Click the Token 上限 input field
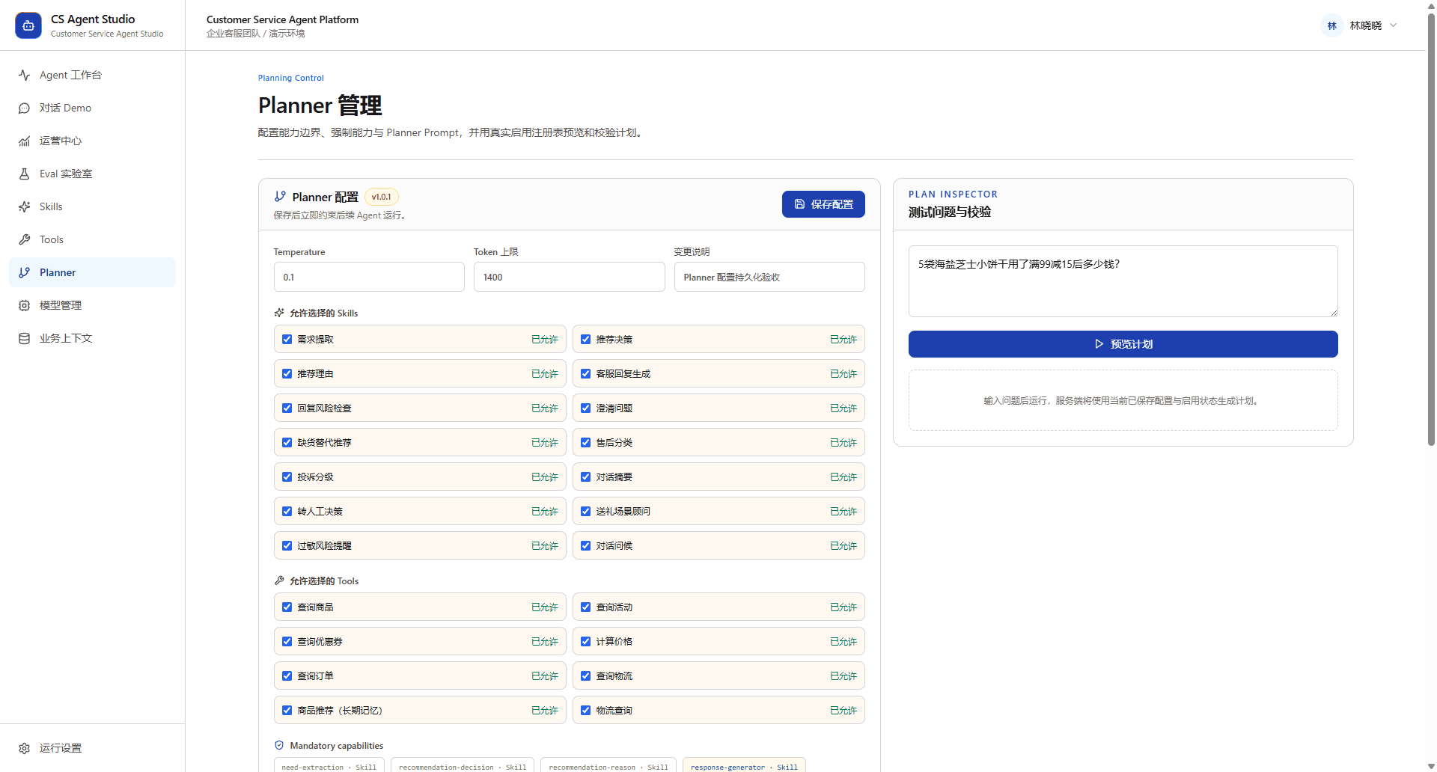Screen dimensions: 1437x772 (x=569, y=277)
